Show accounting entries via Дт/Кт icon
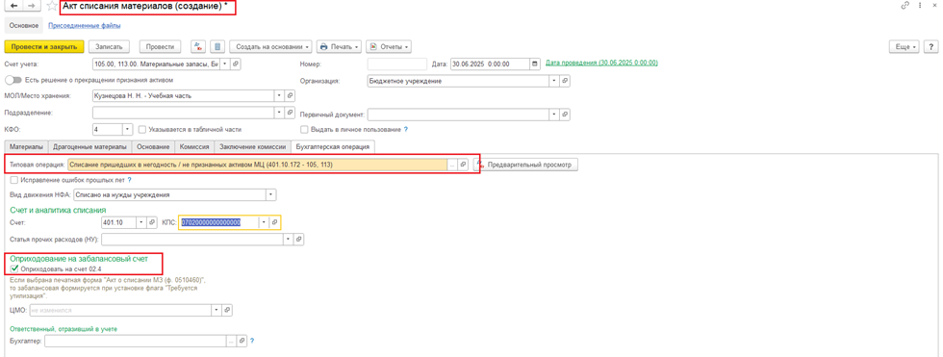The height and width of the screenshot is (357, 943). click(x=198, y=46)
